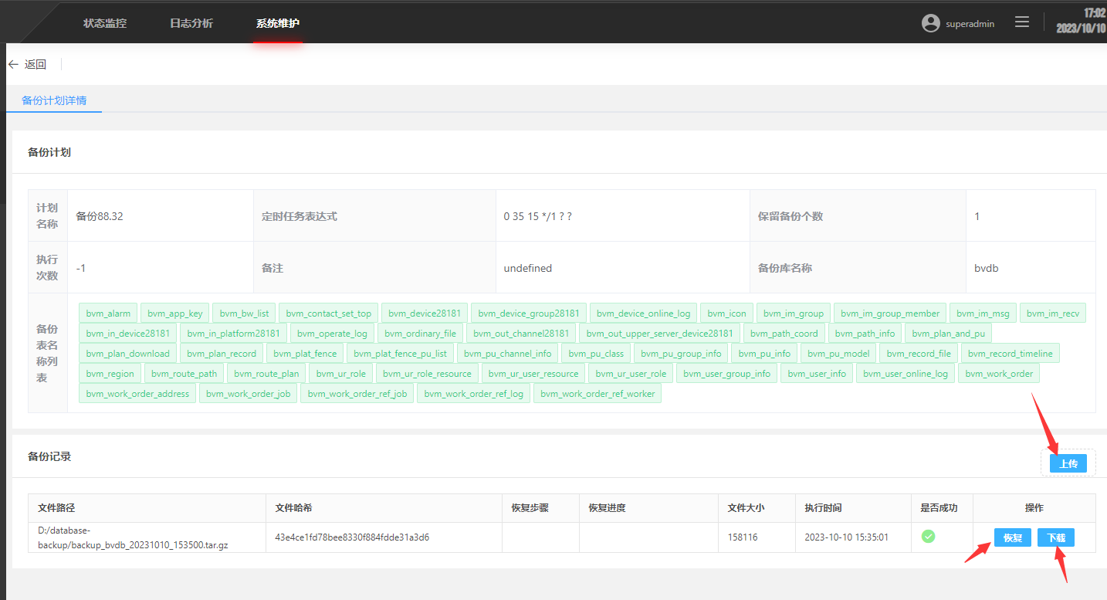The width and height of the screenshot is (1107, 600).
Task: Click the 下载 download button
Action: coord(1056,537)
